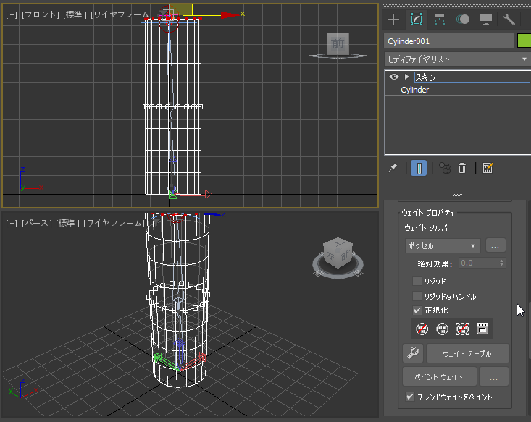Screen dimensions: 531x422
Task: Activate the ペイント ウェイト button
Action: point(439,376)
